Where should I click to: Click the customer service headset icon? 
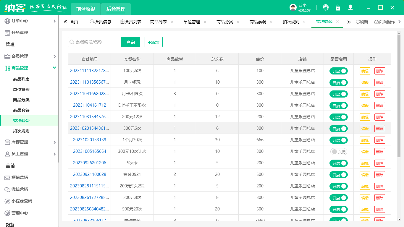tap(326, 7)
